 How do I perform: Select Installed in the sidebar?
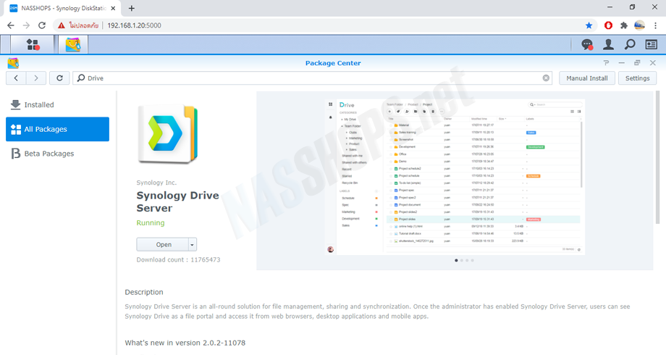tap(57, 104)
